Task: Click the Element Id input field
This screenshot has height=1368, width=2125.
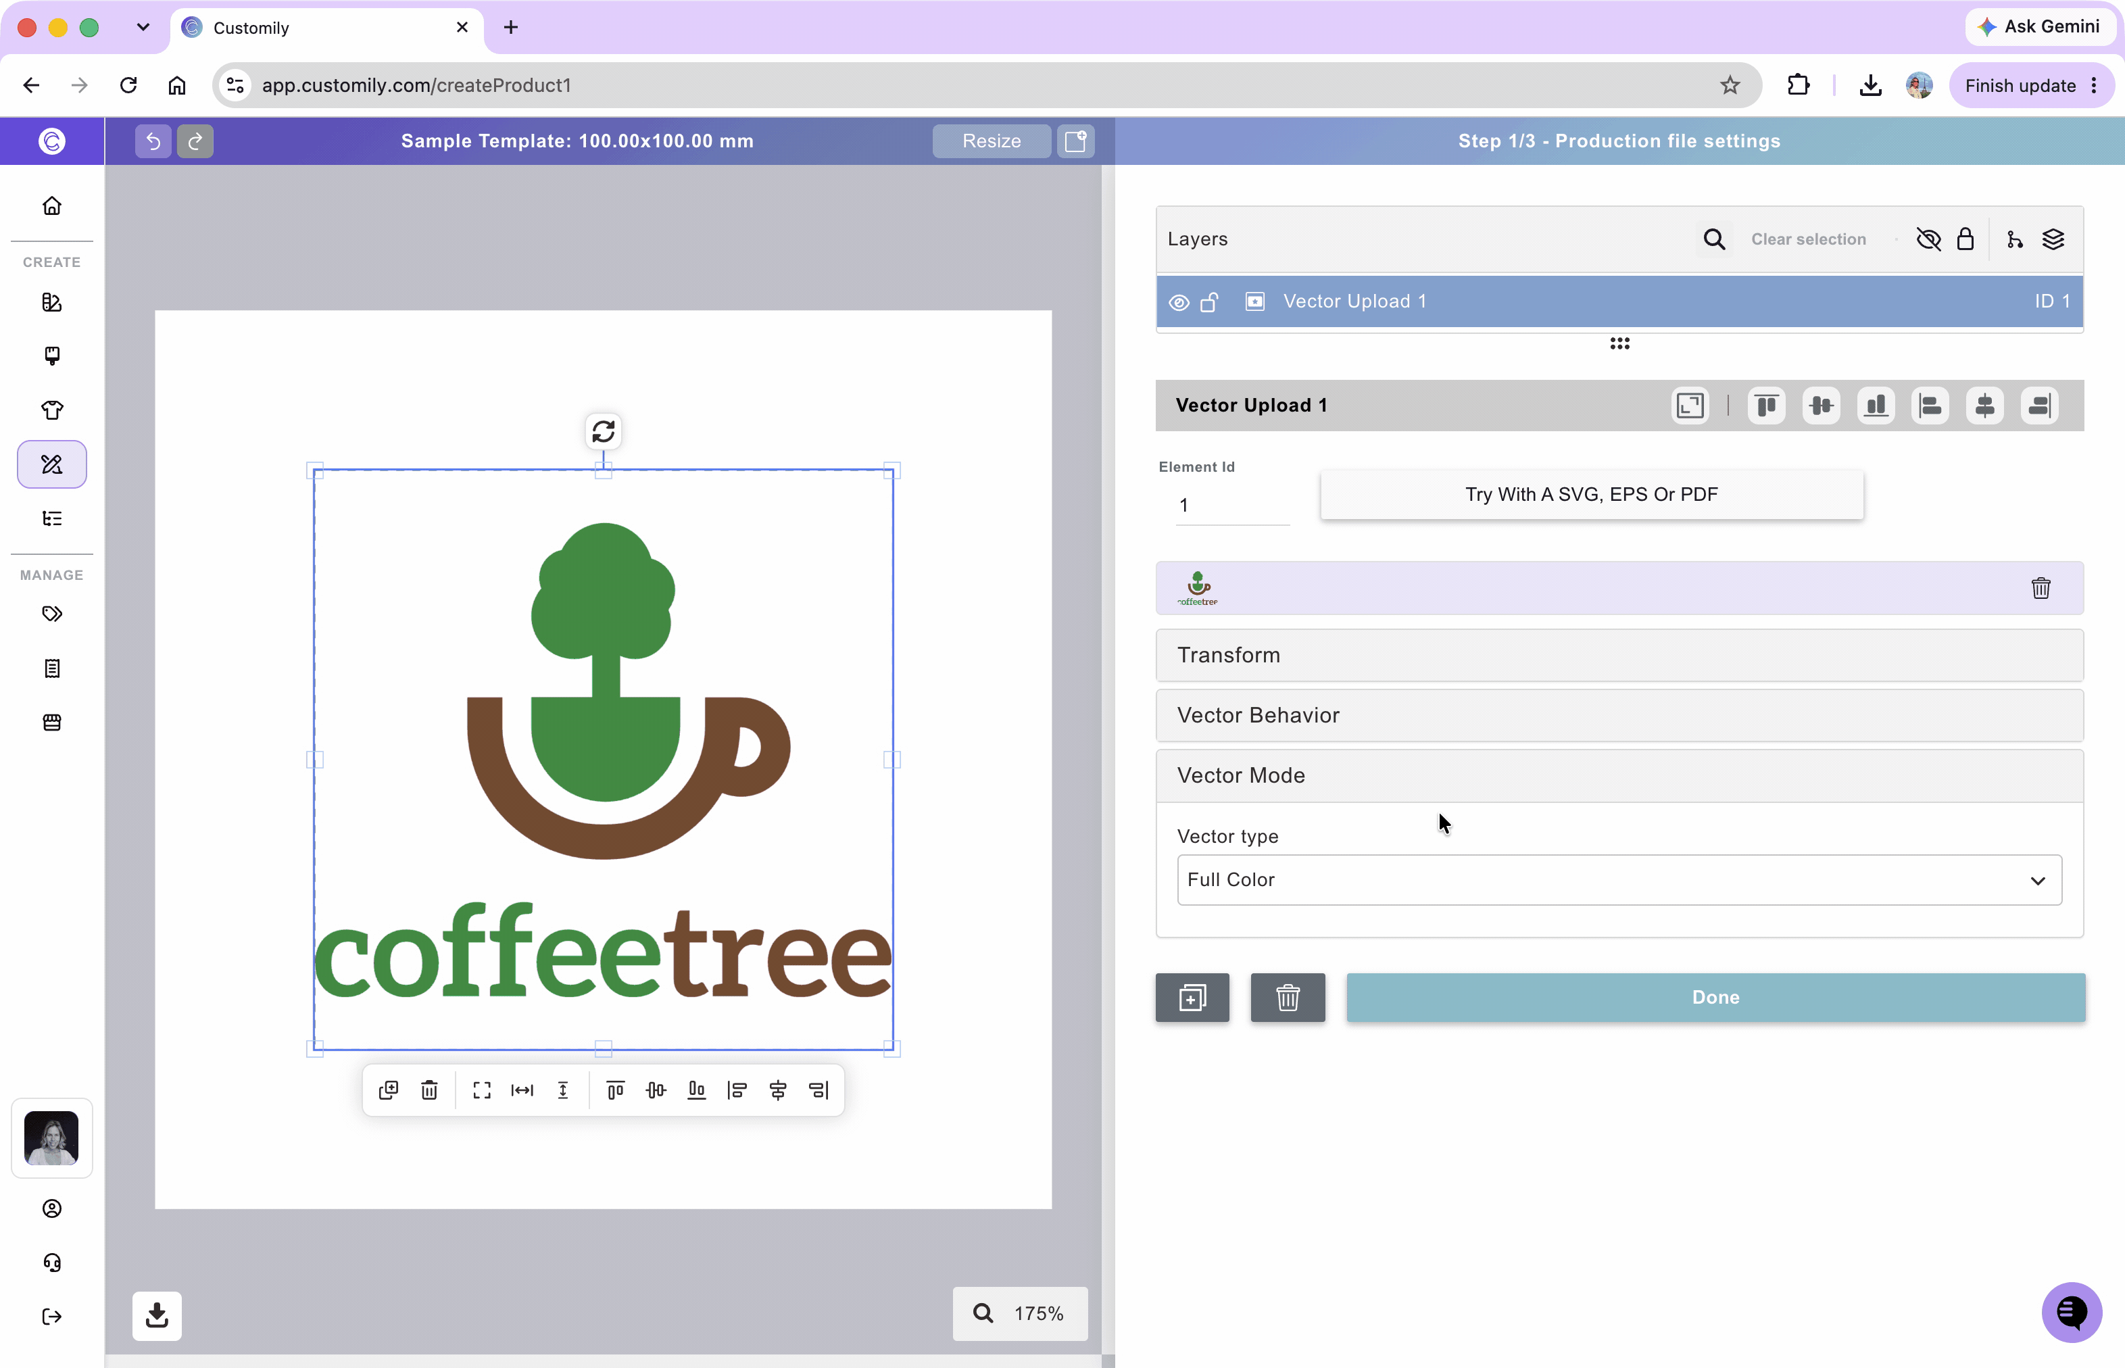Action: (x=1232, y=506)
